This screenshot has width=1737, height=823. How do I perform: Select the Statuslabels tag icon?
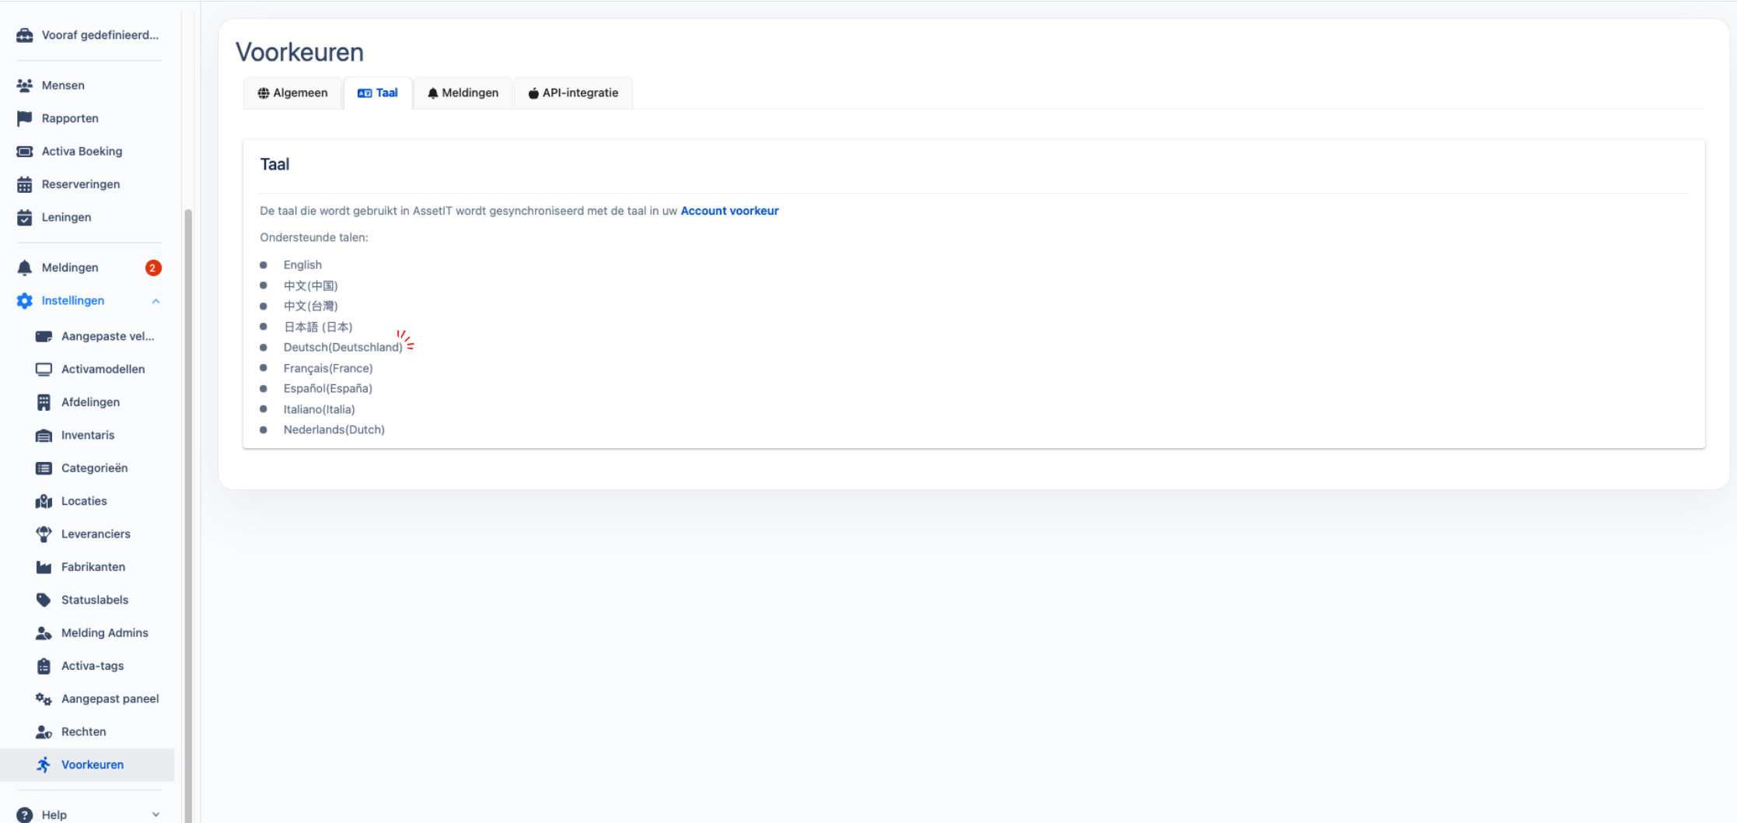(44, 599)
